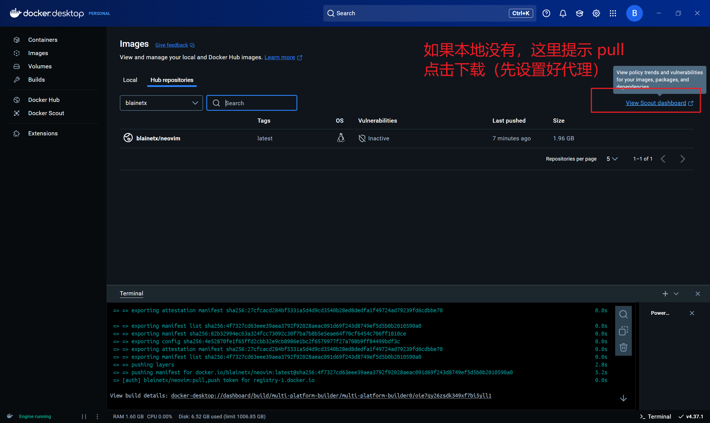
Task: Open Settings via the gear icon
Action: coord(596,13)
